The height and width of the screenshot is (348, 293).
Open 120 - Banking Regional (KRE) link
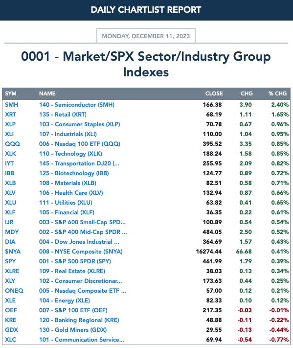click(x=79, y=320)
